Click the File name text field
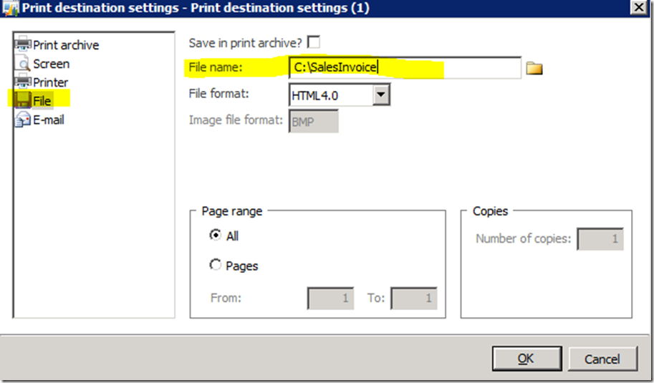 click(405, 68)
